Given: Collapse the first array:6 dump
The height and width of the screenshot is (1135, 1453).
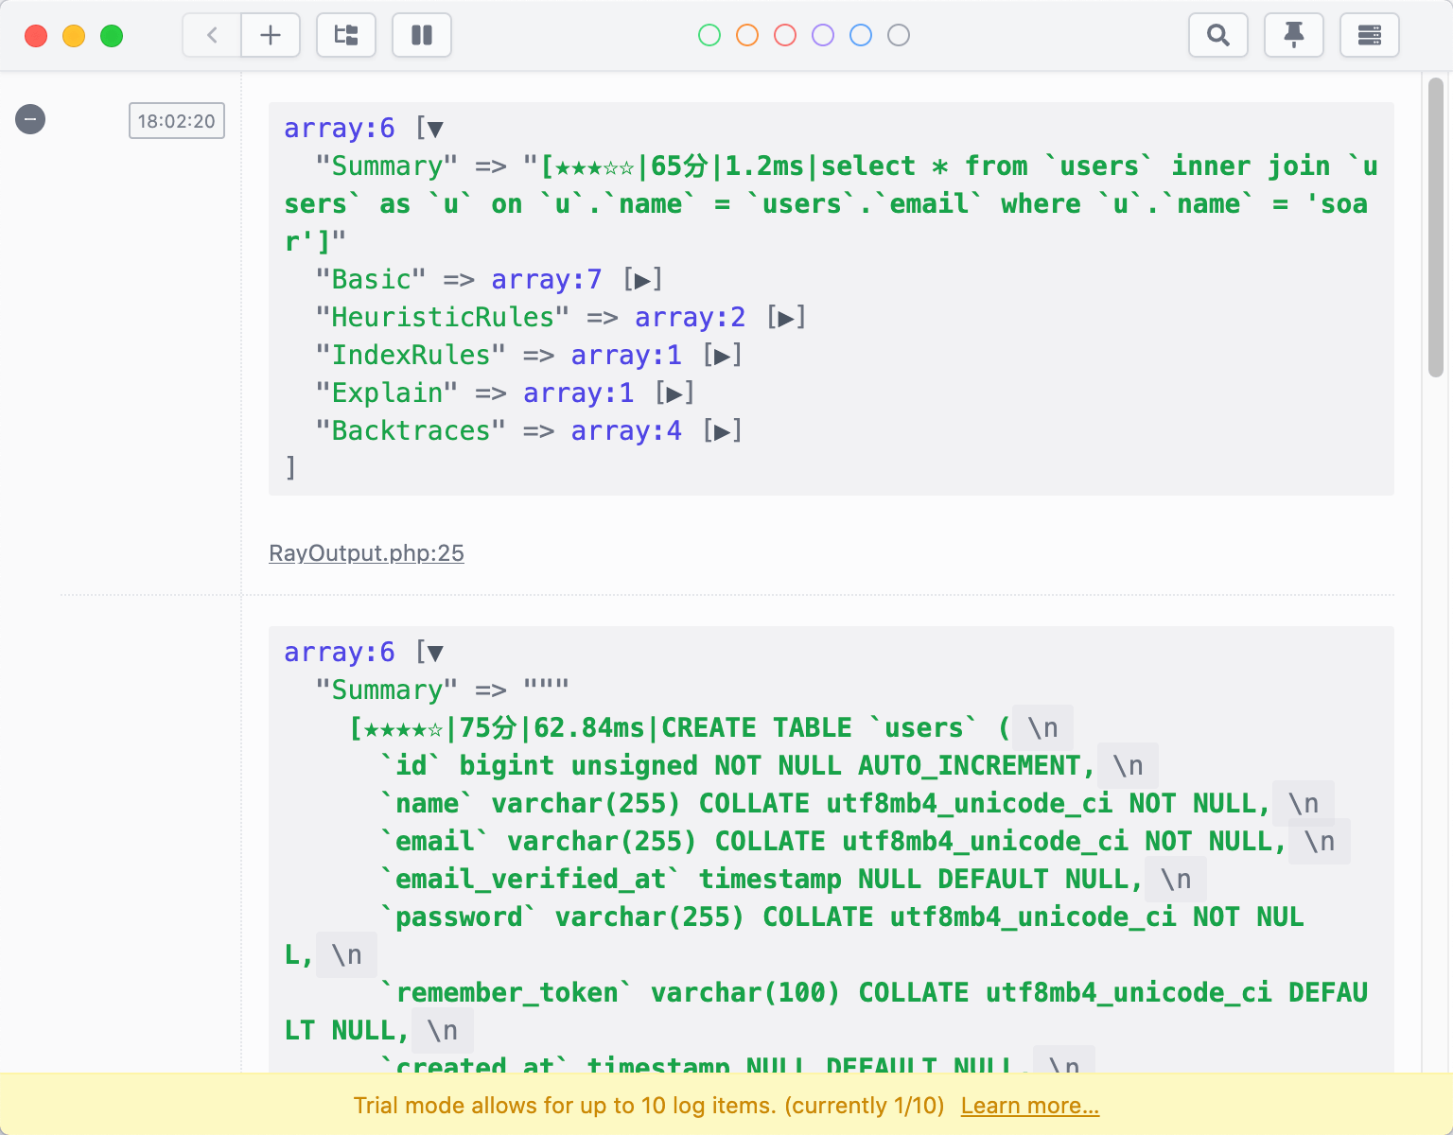Looking at the screenshot, I should pos(435,129).
